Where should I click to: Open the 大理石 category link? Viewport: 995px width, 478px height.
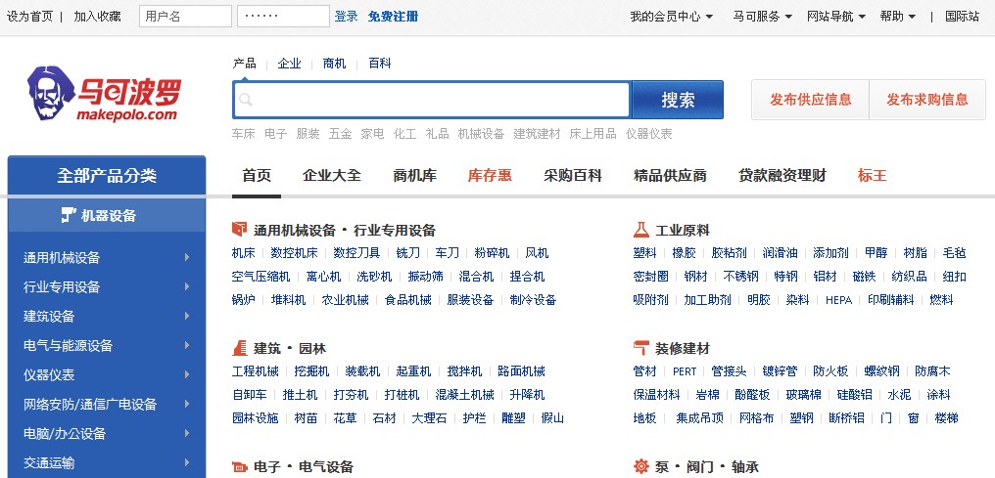tap(429, 417)
